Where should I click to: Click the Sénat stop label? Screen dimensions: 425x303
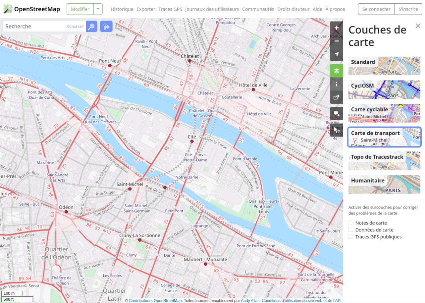(x=34, y=285)
